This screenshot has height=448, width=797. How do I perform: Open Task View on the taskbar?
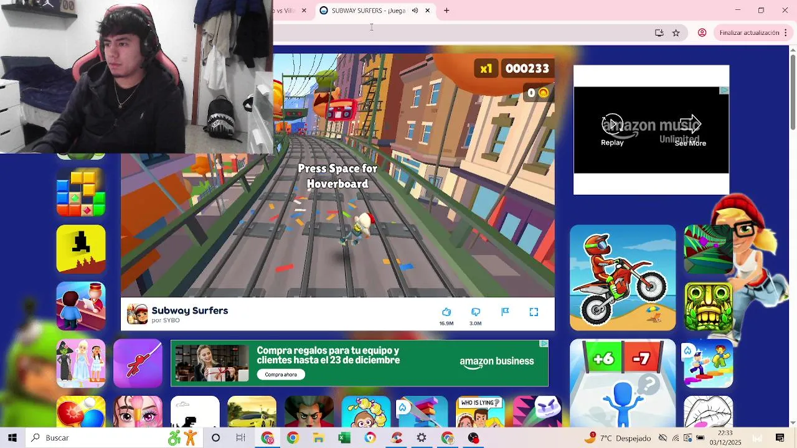(x=240, y=438)
